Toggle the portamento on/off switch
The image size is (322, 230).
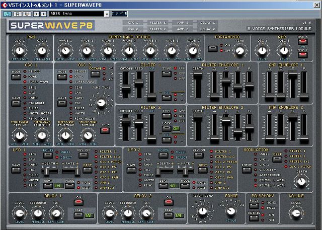213,49
